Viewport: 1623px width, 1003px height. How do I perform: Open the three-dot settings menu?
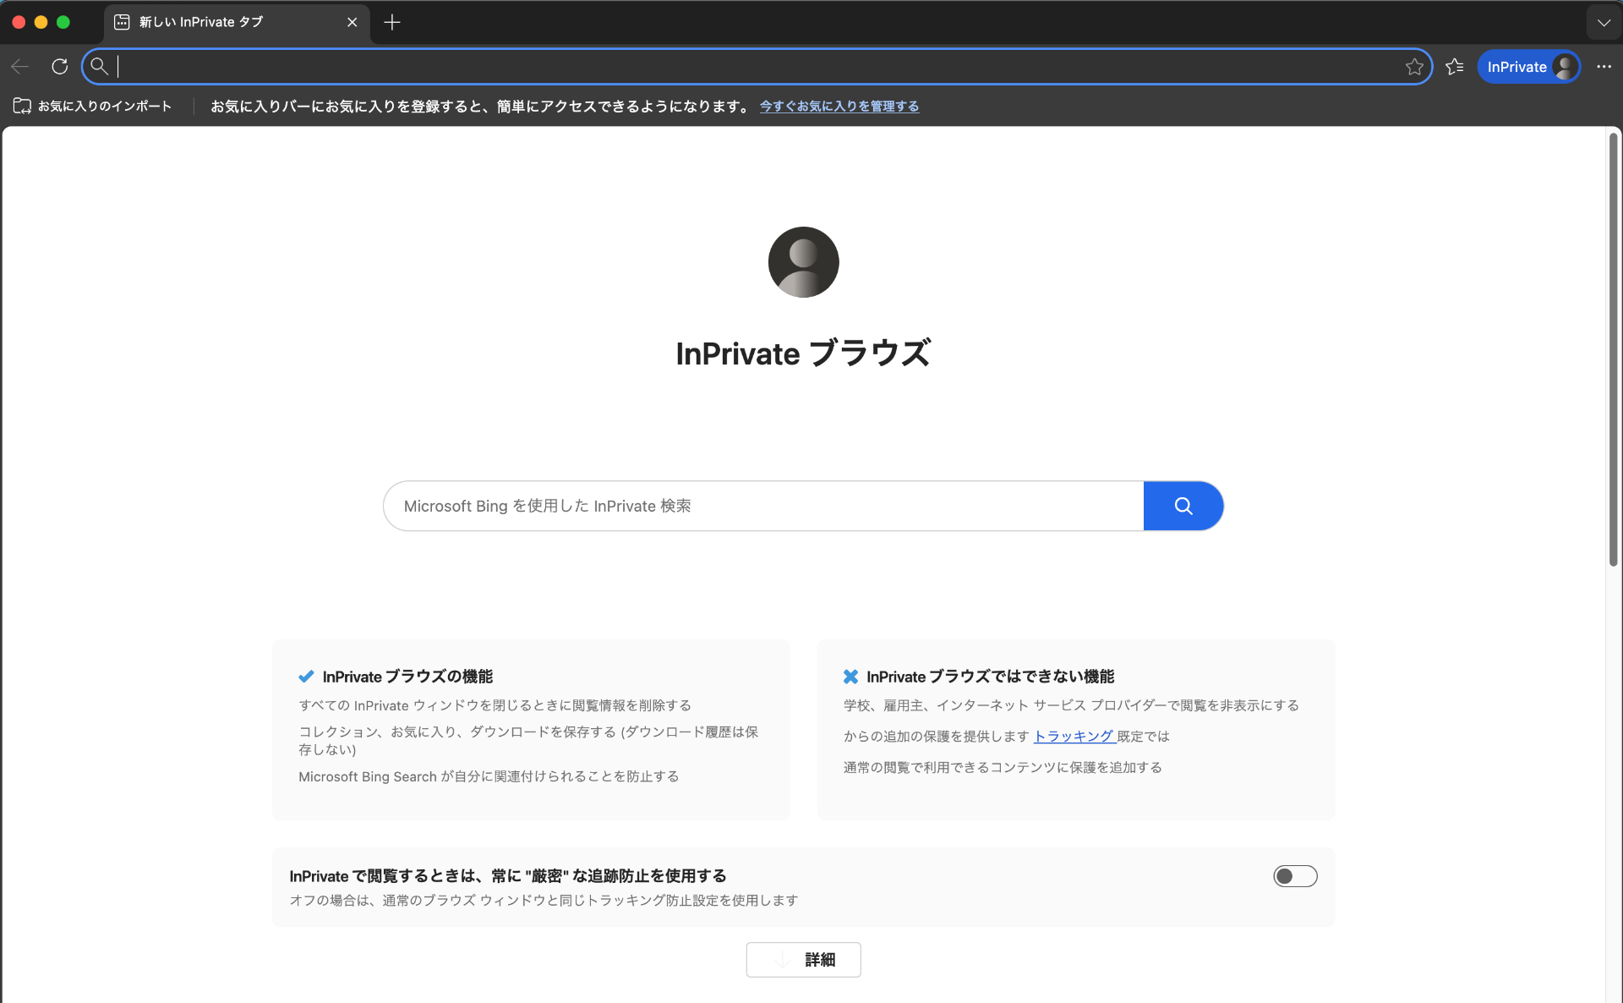point(1604,67)
